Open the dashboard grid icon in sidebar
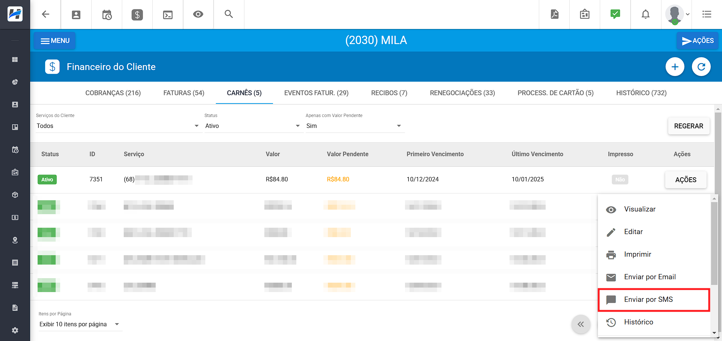The height and width of the screenshot is (341, 722). [15, 59]
